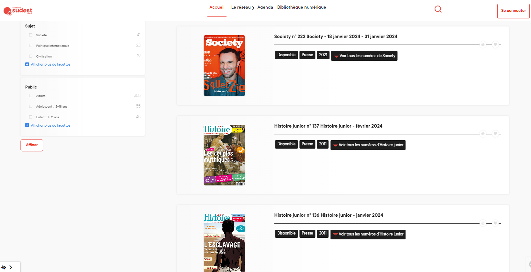Viewport: 531px width, 272px height.
Task: Click count 19 next to Civilisation
Action: (x=139, y=56)
